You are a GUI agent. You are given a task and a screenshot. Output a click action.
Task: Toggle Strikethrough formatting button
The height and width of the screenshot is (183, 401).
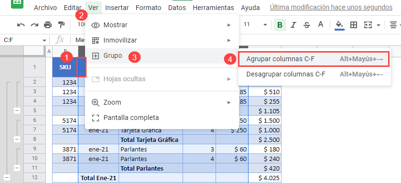click(x=307, y=25)
